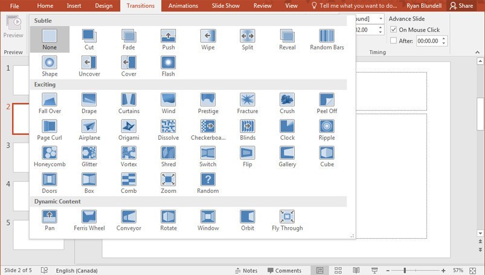Enable the After timing checkbox
Image resolution: width=485 pixels, height=275 pixels.
[x=393, y=40]
